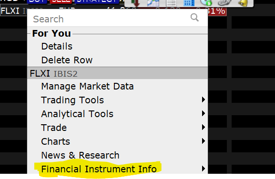Screen dimensions: 275x179
Task: Click the blue grid icon in the toolbar
Action: point(189,3)
